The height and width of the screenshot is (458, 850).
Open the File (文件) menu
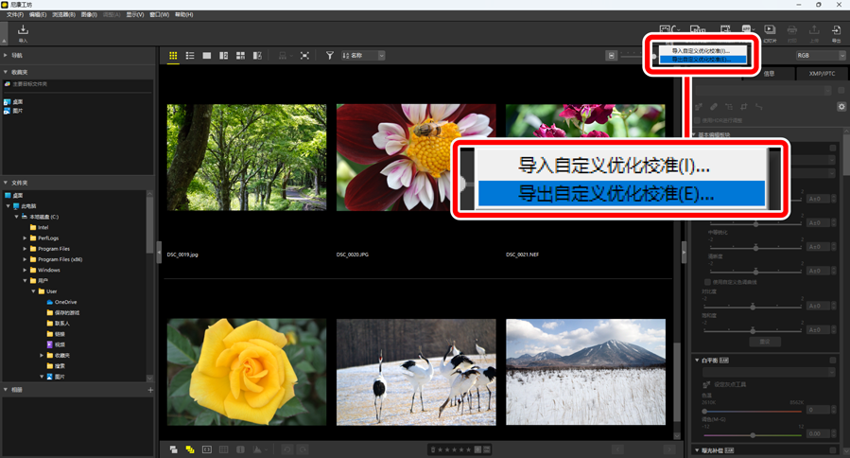pyautogui.click(x=15, y=15)
